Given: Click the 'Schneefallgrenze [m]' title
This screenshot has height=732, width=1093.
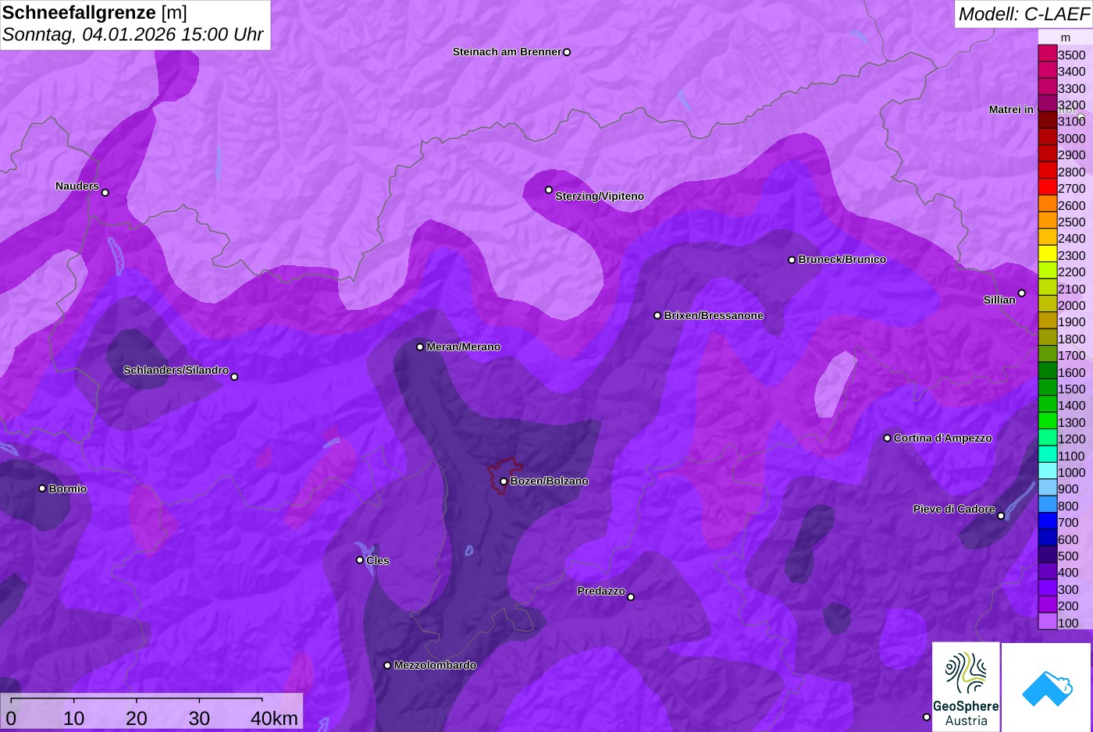Looking at the screenshot, I should [x=94, y=12].
